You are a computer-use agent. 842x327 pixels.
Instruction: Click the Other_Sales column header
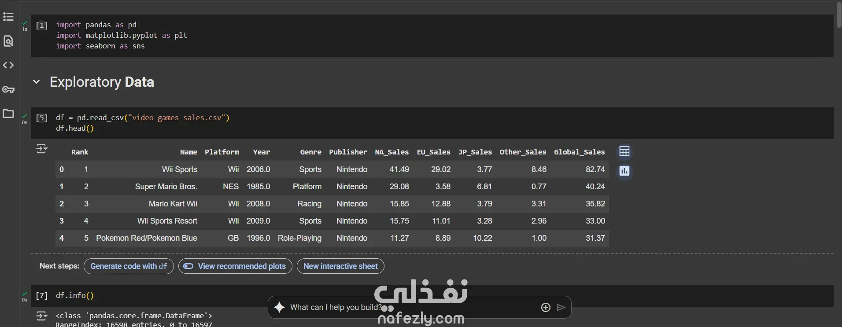(523, 152)
